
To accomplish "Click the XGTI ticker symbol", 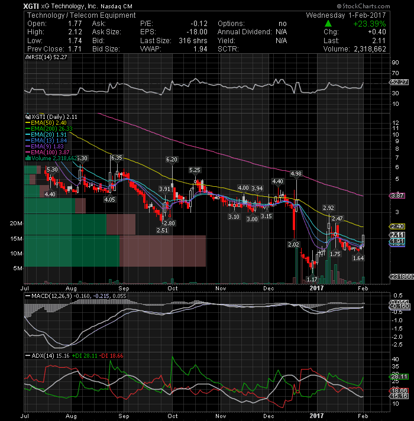I will [31, 6].
